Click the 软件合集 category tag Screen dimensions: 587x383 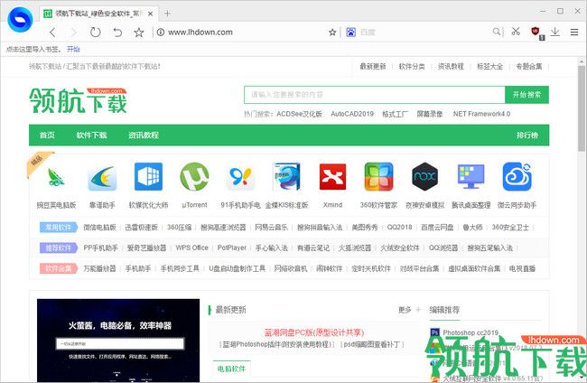point(59,268)
